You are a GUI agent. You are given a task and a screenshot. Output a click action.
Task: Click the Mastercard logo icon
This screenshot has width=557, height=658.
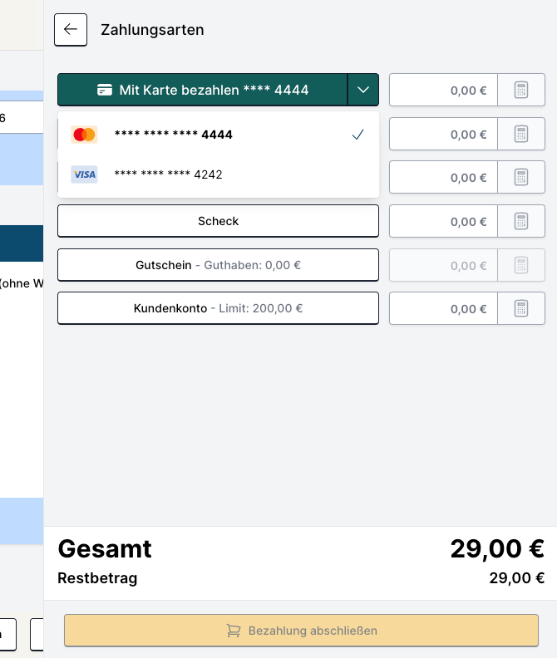tap(84, 135)
